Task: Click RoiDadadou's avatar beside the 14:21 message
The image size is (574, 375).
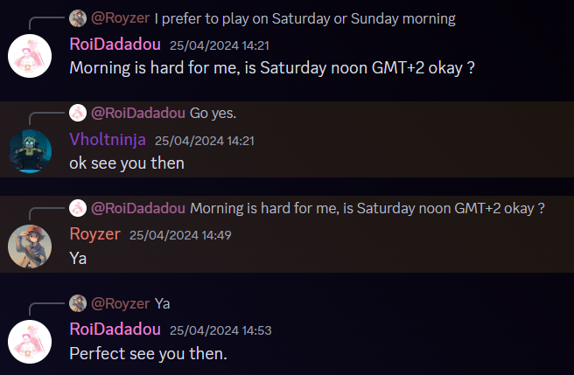Action: click(x=30, y=57)
